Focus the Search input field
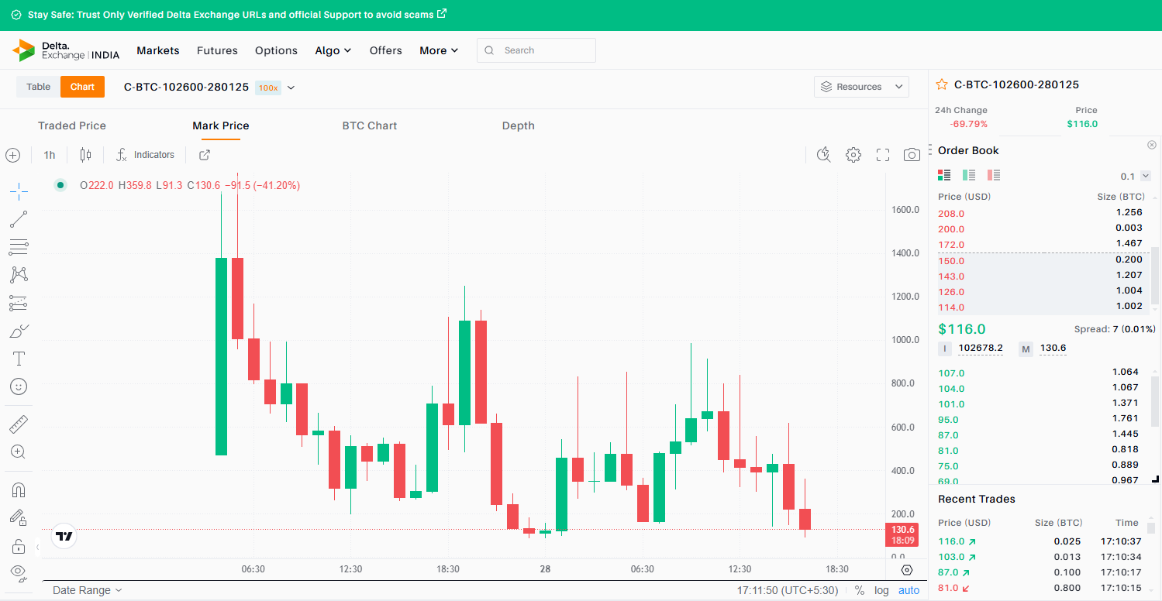Image resolution: width=1162 pixels, height=601 pixels. (x=536, y=50)
